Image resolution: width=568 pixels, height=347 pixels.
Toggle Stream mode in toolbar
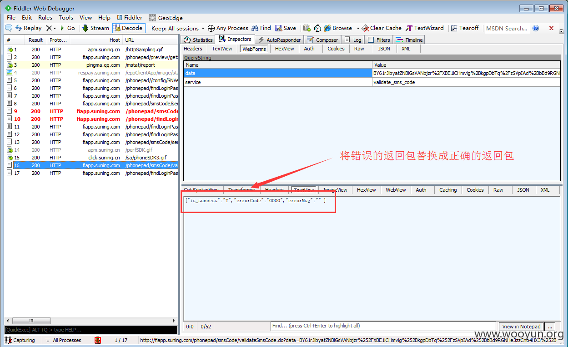click(x=96, y=28)
